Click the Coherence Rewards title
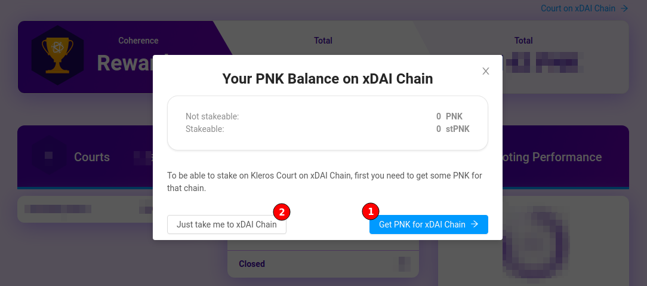The height and width of the screenshot is (286, 647). pos(138,56)
